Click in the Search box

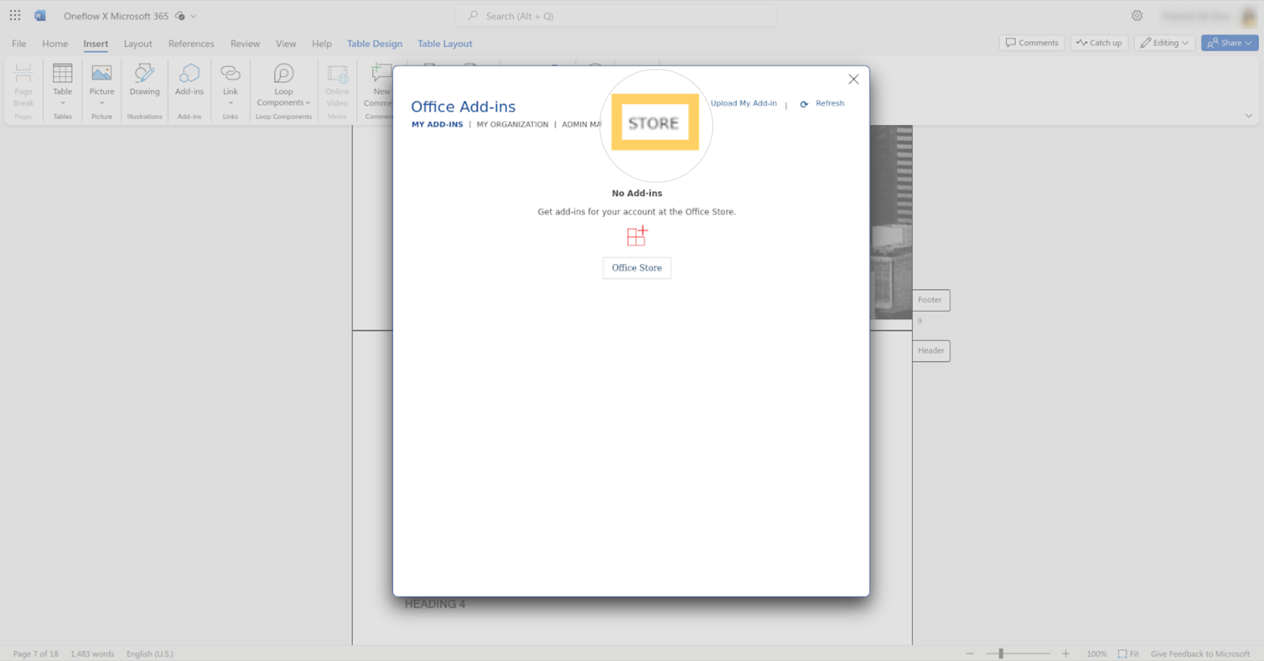[x=616, y=16]
